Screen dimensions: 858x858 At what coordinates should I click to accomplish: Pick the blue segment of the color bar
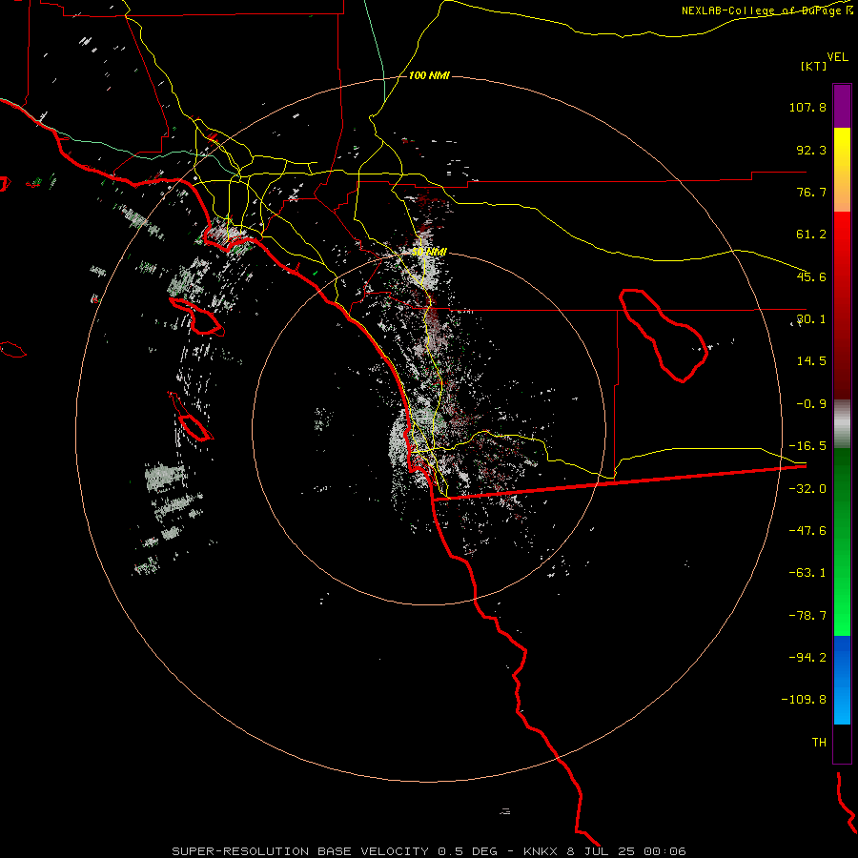coord(842,680)
